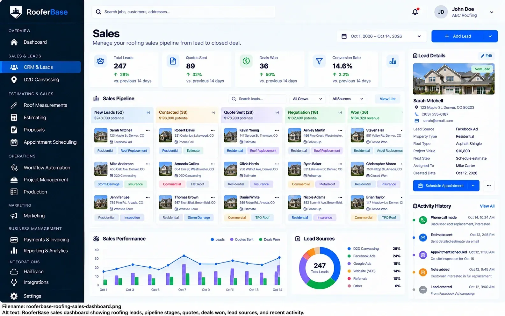Click the Estimate sent mail icon
Screen dimensions: 505x316
click(423, 237)
